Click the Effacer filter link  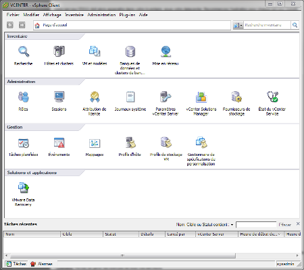coord(285,225)
